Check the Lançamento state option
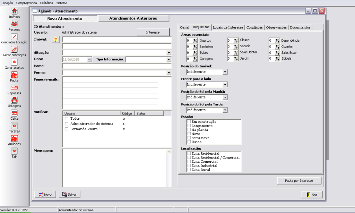The image size is (355, 213). coord(189,126)
